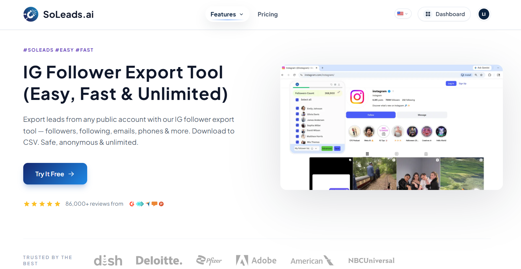Open IG Tips story highlight
Viewport: 521px width, 269px height.
383,131
